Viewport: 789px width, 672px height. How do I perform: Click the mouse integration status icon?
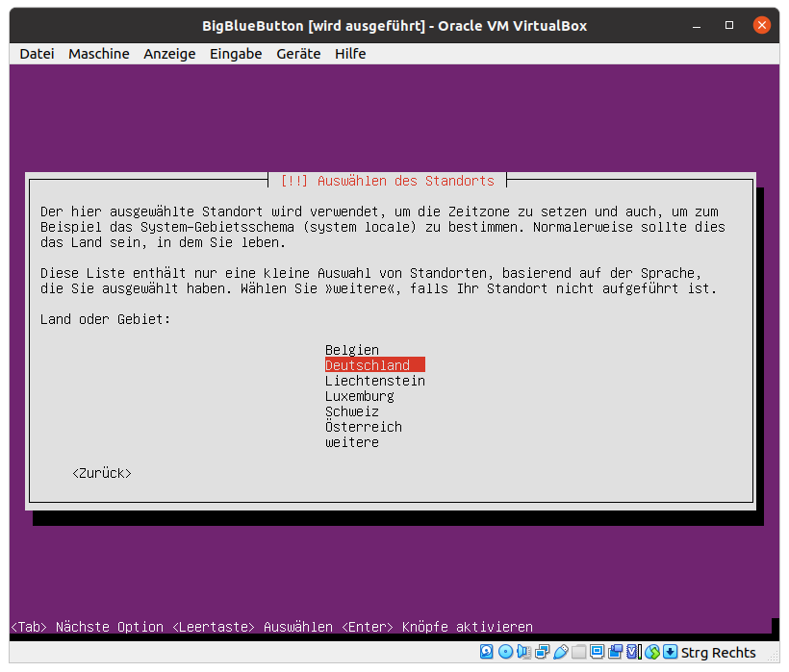click(652, 652)
